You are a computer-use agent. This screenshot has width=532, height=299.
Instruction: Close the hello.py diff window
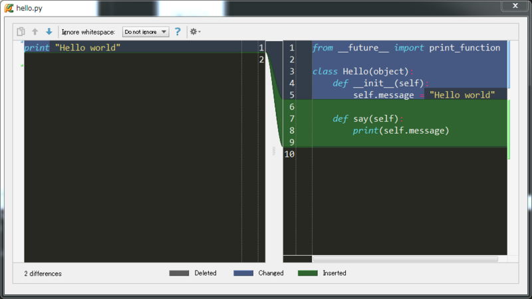tap(515, 6)
